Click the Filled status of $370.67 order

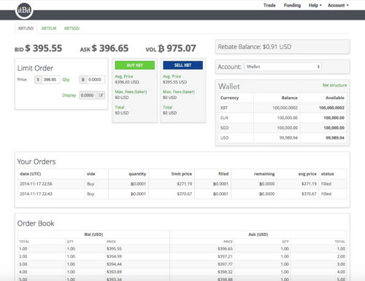coord(326,194)
